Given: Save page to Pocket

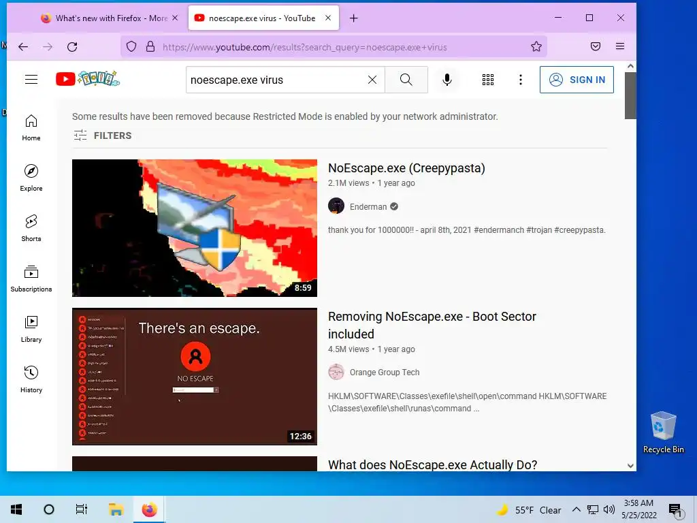Looking at the screenshot, I should [x=596, y=47].
